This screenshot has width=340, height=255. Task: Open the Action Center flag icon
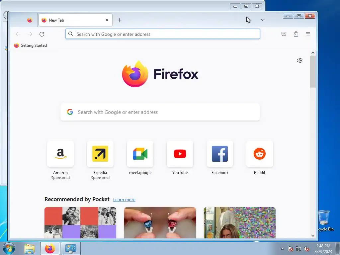[x=290, y=249]
